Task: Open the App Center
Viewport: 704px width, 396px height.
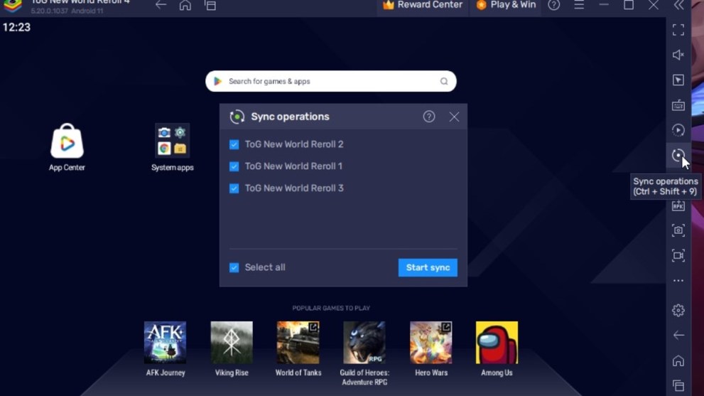Action: pyautogui.click(x=67, y=147)
